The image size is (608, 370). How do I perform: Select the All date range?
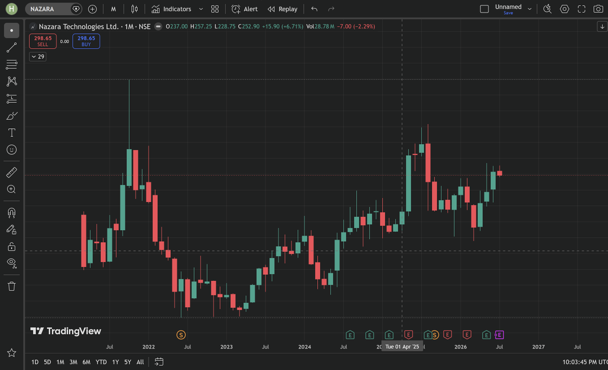tap(140, 362)
